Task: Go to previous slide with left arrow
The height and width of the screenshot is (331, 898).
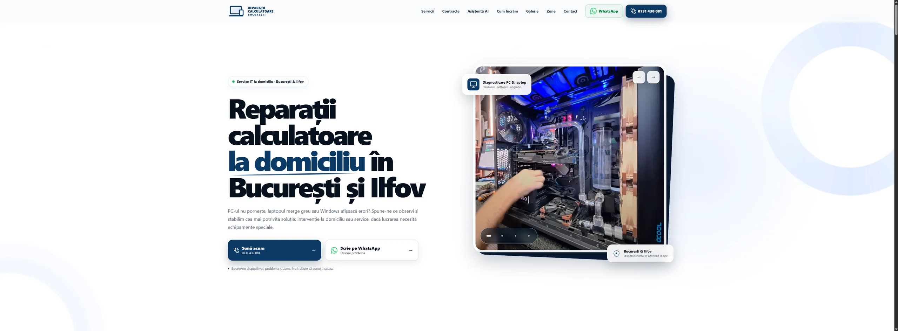Action: pos(639,77)
